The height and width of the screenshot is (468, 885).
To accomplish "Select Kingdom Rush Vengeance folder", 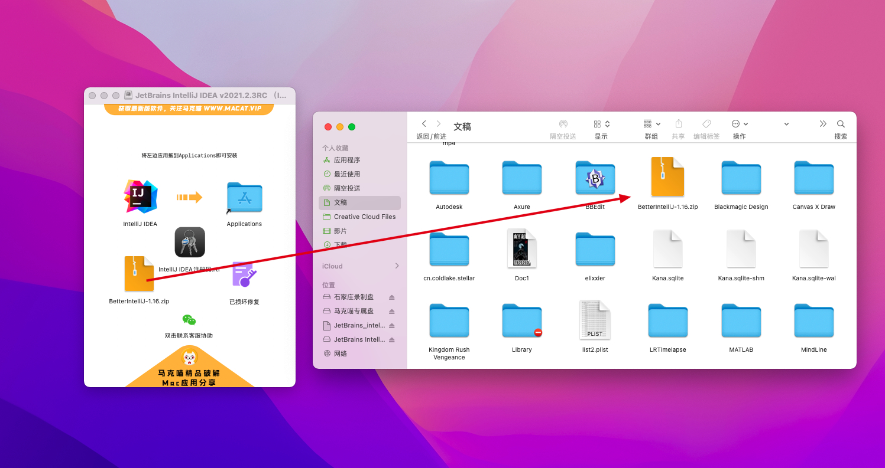I will coord(449,320).
